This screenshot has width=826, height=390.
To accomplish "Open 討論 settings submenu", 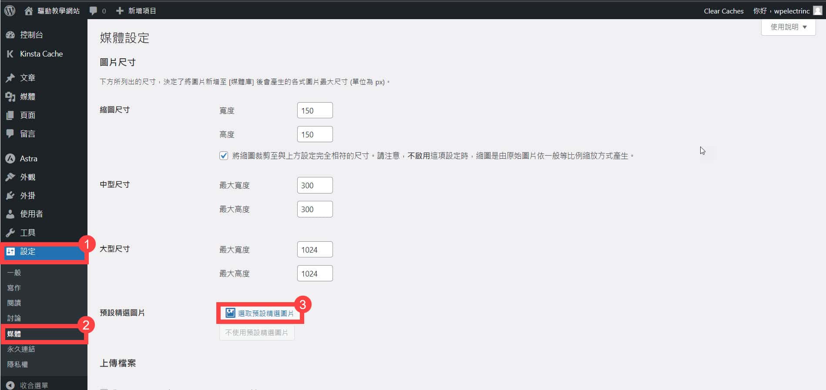I will [14, 318].
